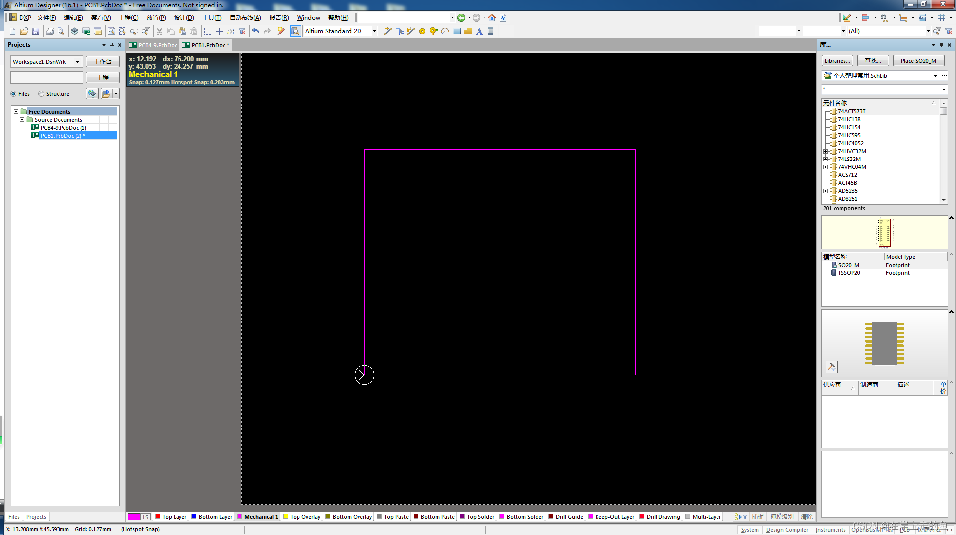The width and height of the screenshot is (956, 535).
Task: Click the magenta LS layer color swatch
Action: (x=134, y=517)
